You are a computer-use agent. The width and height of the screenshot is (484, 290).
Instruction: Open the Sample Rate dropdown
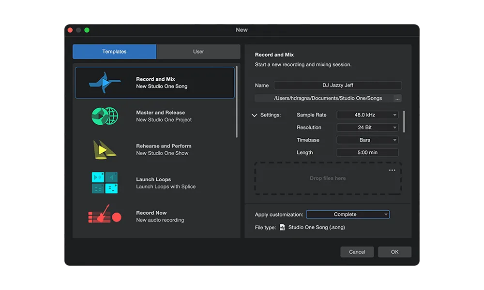(367, 115)
